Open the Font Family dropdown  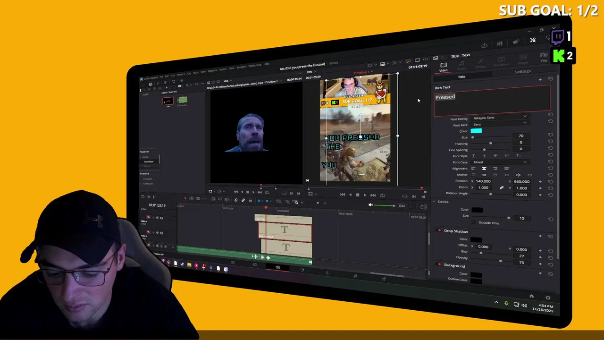pos(500,117)
